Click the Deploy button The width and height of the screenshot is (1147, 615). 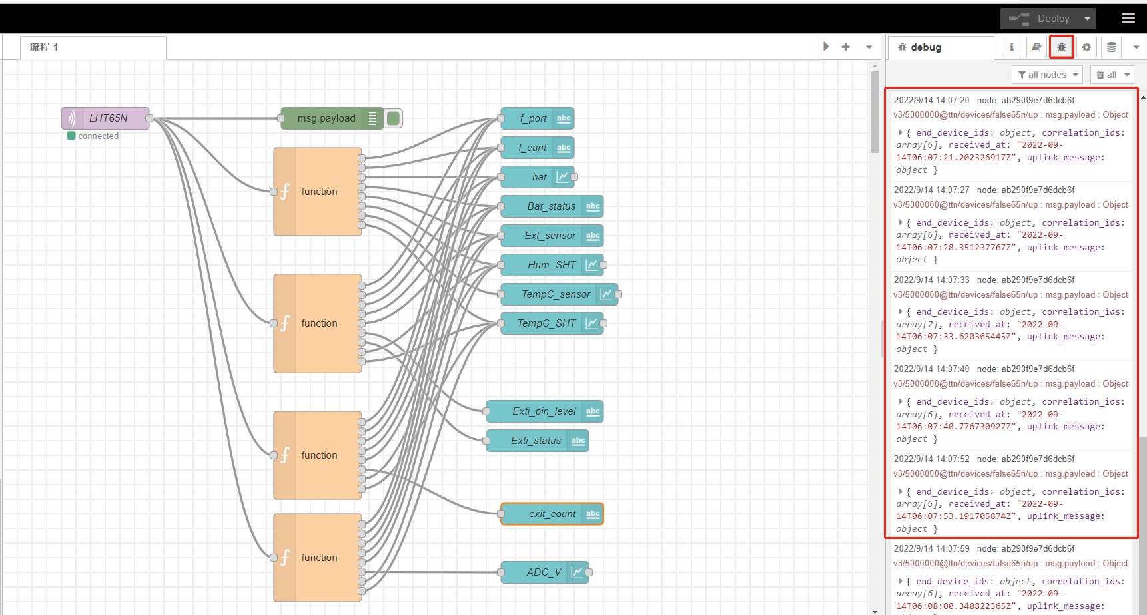point(1040,19)
